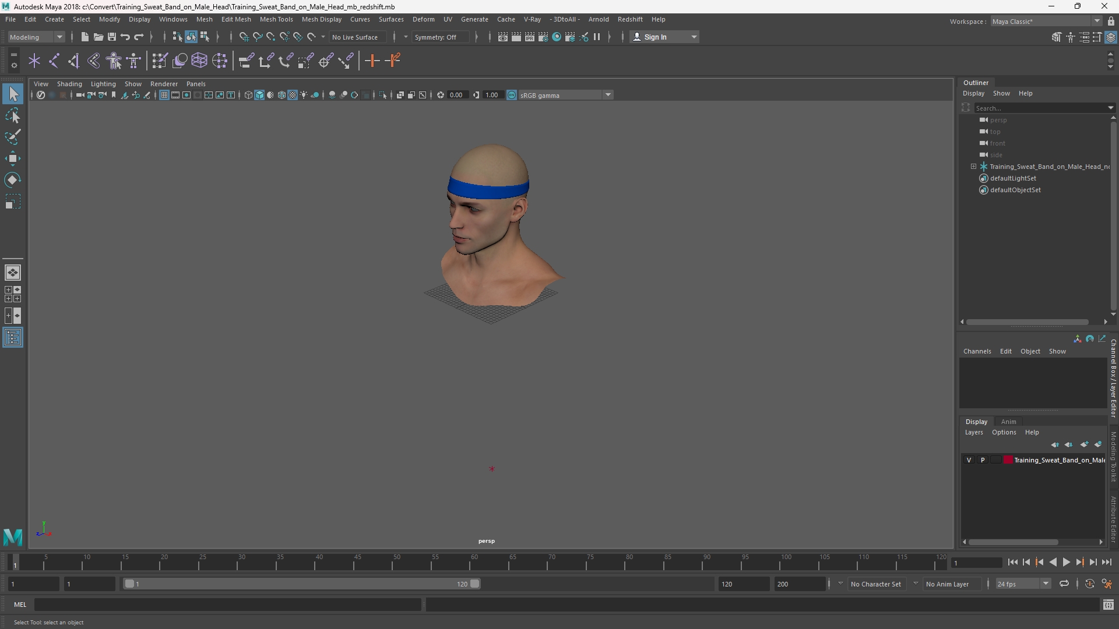This screenshot has height=629, width=1119.
Task: Switch to single perspective pane layout
Action: (x=13, y=273)
